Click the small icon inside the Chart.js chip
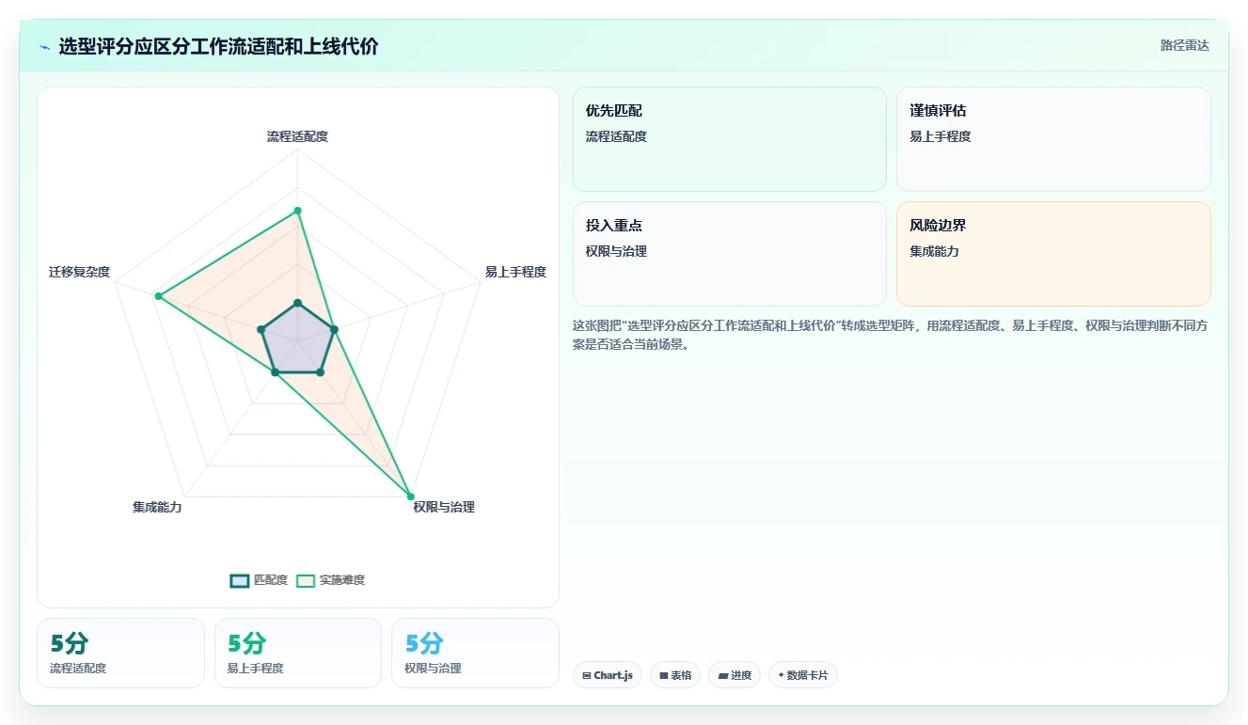The height and width of the screenshot is (725, 1248). 587,675
